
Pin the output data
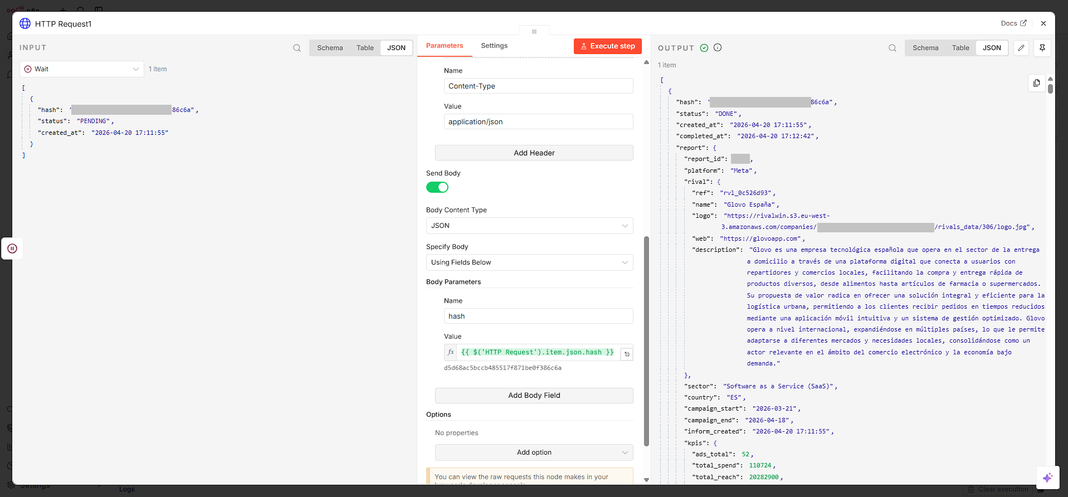(1042, 48)
